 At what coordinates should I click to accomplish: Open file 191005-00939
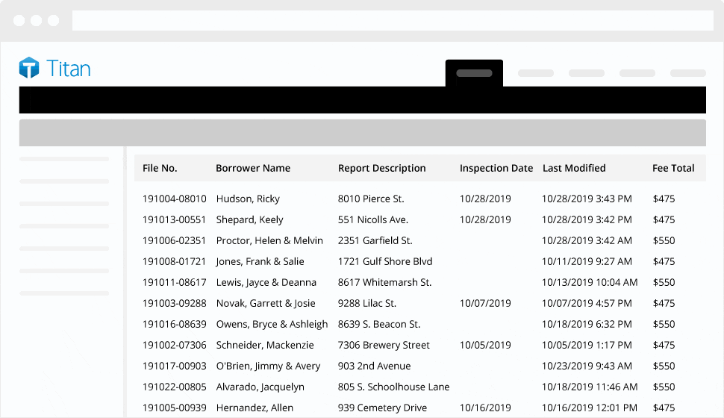pos(175,408)
